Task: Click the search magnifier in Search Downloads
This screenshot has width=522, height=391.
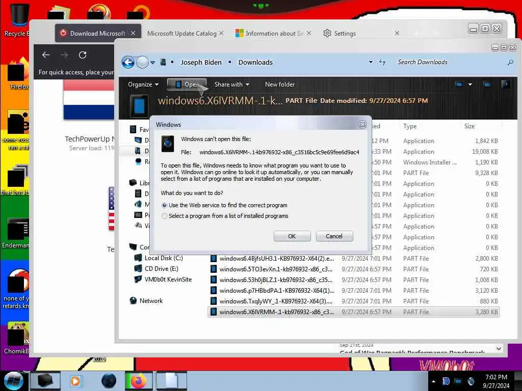Action: click(x=510, y=62)
